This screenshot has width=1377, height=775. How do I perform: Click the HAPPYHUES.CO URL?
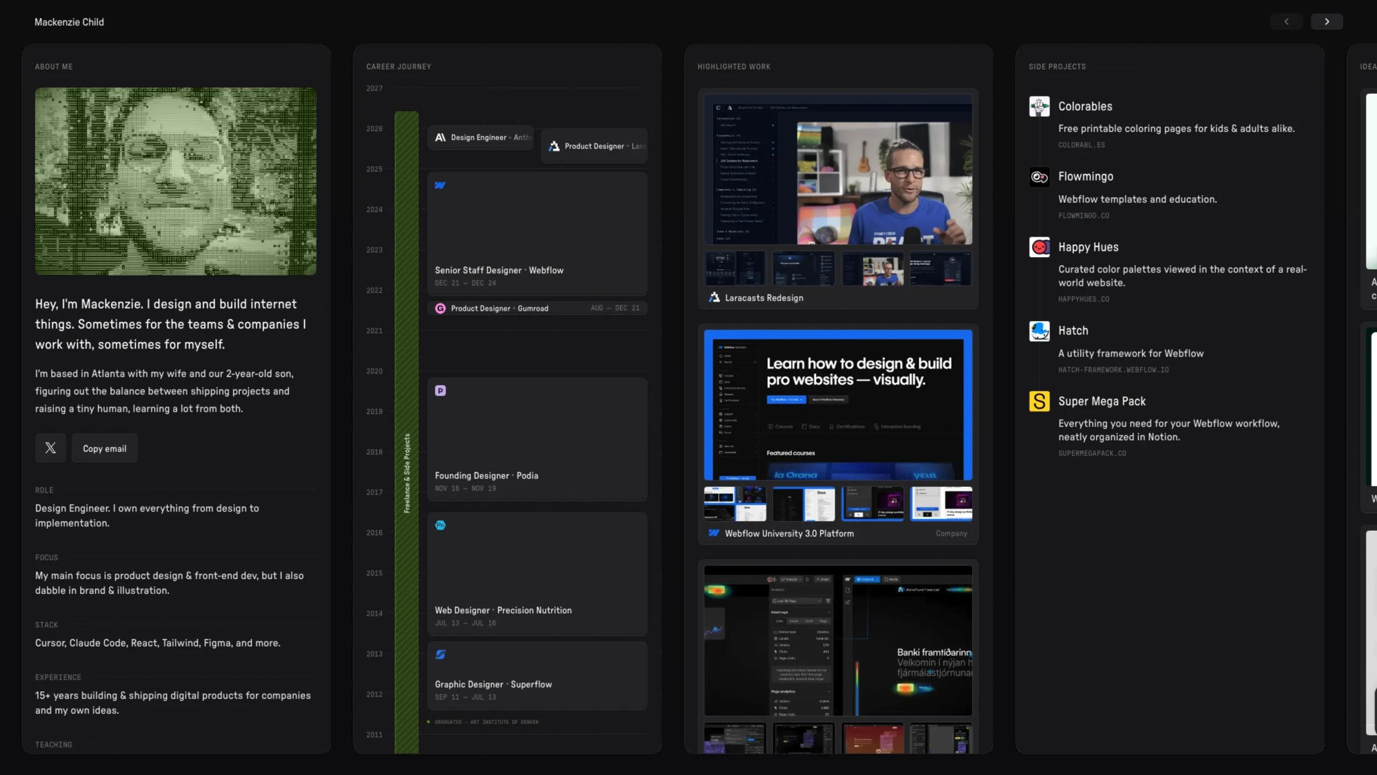pos(1083,299)
